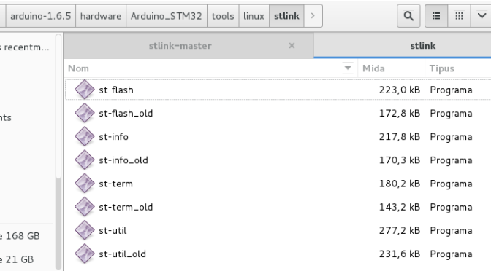The height and width of the screenshot is (271, 491).
Task: Select the st-flash file name
Action: coord(116,90)
